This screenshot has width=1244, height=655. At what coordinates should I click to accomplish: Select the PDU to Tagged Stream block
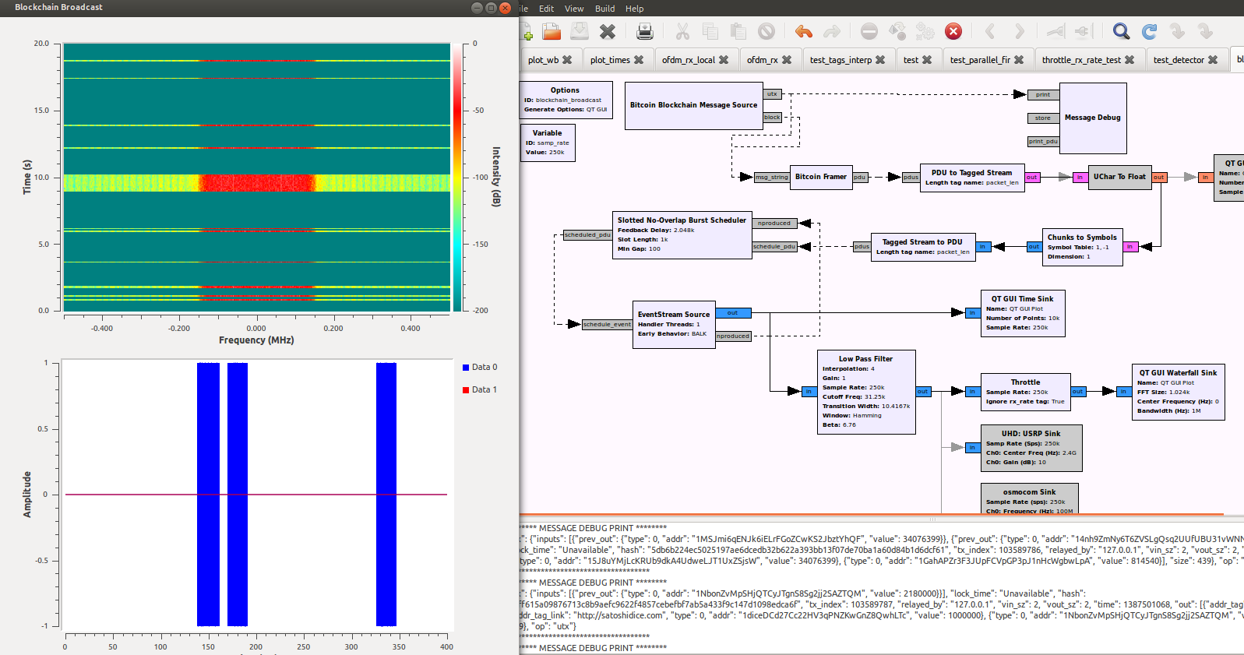coord(972,178)
